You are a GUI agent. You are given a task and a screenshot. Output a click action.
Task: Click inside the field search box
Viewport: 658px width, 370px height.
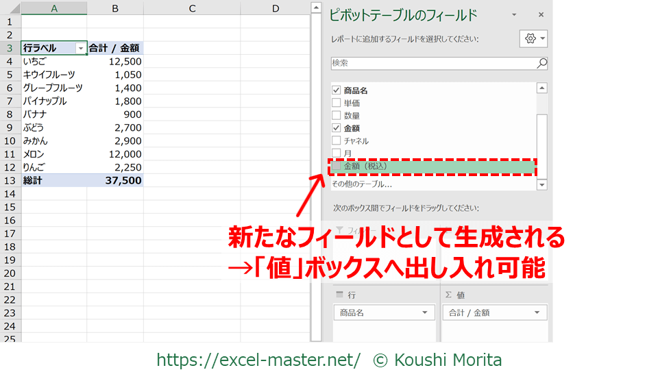(x=432, y=63)
